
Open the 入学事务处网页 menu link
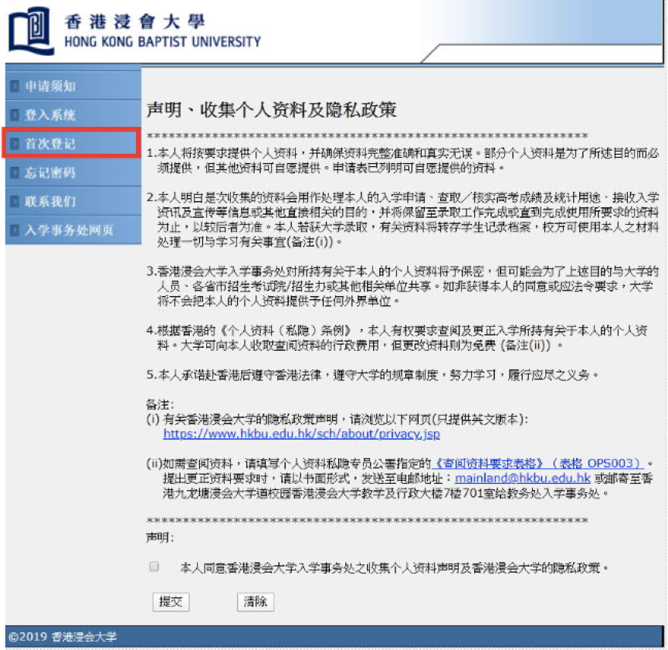pyautogui.click(x=69, y=230)
